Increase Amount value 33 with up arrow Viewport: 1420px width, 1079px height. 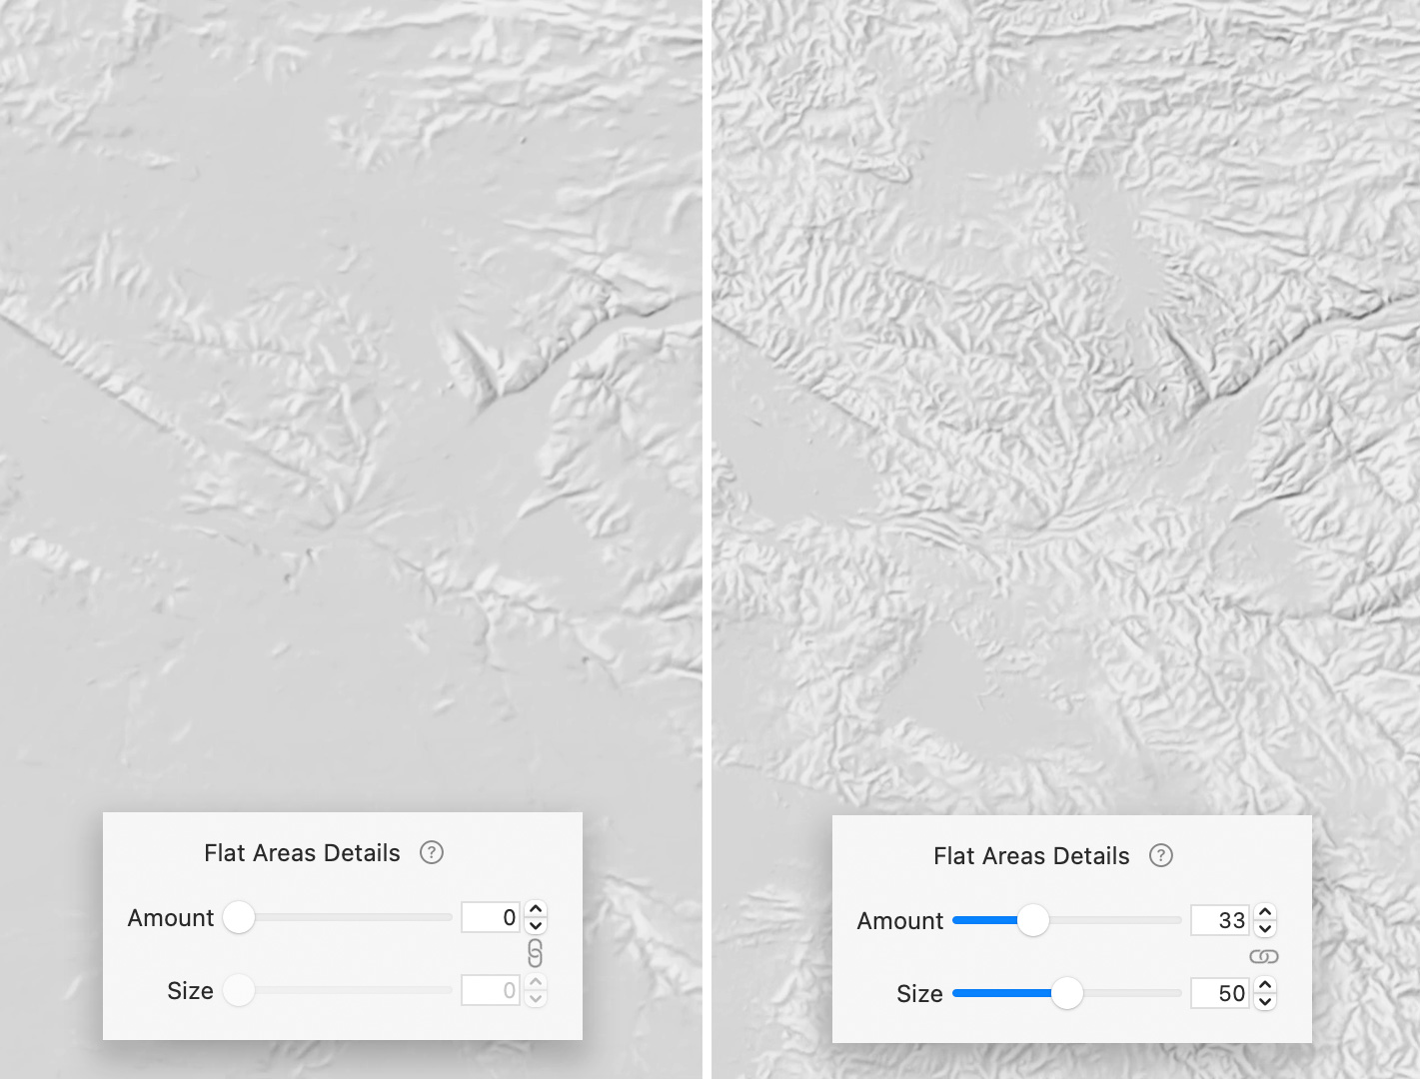click(1265, 913)
